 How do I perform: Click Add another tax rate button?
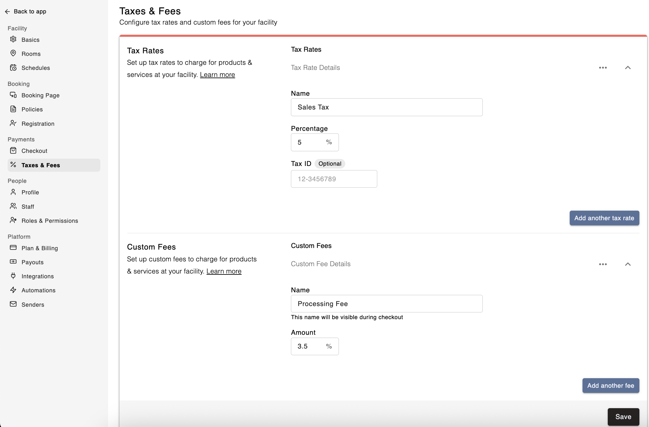604,218
